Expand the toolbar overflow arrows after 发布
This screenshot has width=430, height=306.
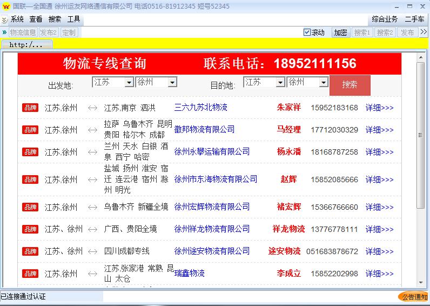(x=424, y=32)
